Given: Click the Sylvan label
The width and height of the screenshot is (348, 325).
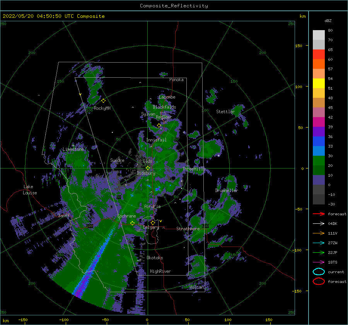Looking at the screenshot, I should click(148, 114).
